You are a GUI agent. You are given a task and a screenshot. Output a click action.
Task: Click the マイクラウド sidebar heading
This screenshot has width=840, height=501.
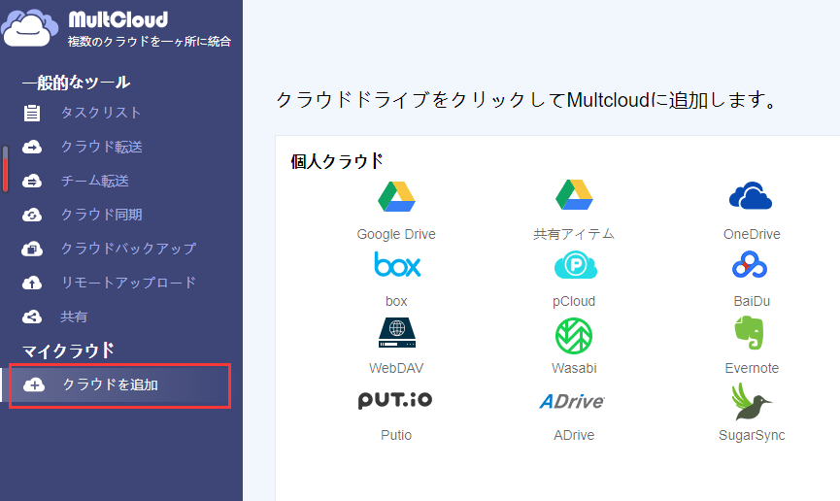[68, 351]
